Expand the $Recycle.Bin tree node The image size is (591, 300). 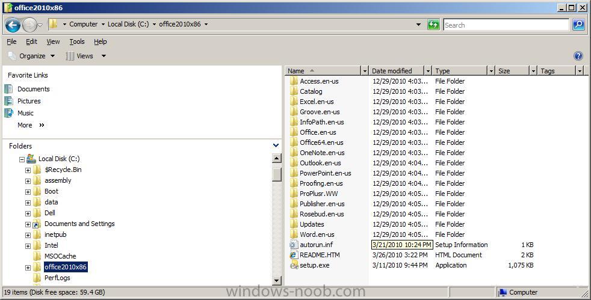tap(28, 171)
